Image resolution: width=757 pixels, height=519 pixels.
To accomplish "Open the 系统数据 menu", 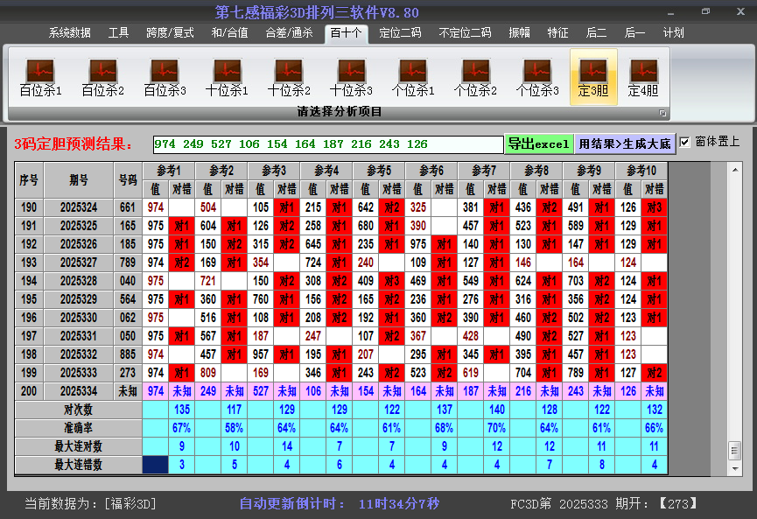I will point(71,32).
